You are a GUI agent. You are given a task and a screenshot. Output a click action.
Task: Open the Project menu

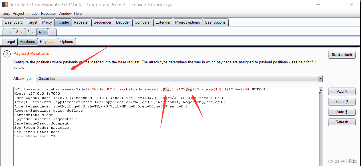click(x=18, y=13)
